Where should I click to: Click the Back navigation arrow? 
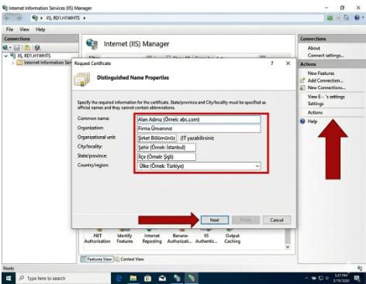pos(8,18)
